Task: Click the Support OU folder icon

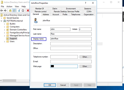Action: [x=7, y=38]
